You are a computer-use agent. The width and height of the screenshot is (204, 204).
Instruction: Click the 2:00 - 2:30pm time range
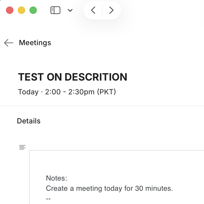[70, 92]
